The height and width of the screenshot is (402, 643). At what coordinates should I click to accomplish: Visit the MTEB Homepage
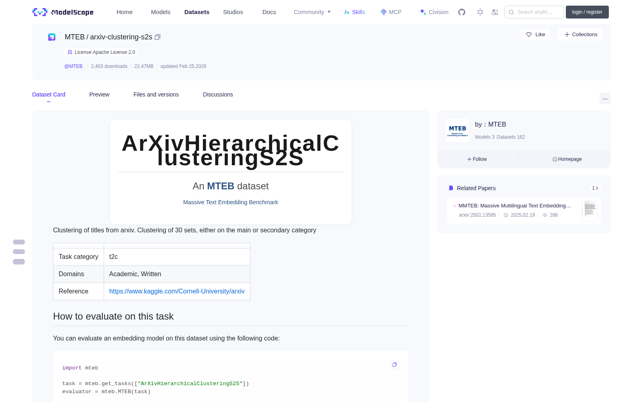(x=567, y=159)
